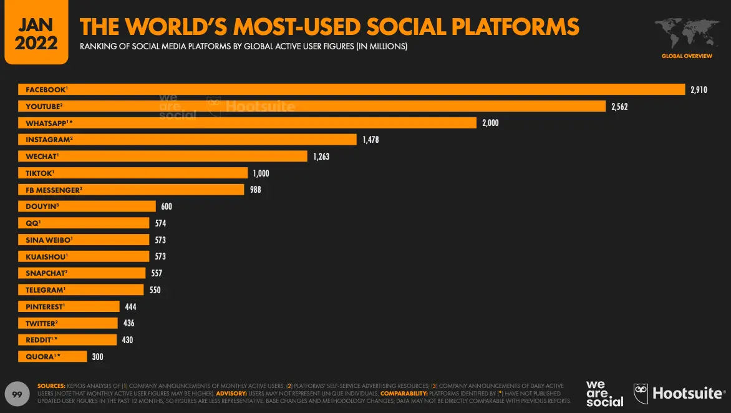This screenshot has width=731, height=413.
Task: Select the Douyin bar
Action: pos(87,206)
